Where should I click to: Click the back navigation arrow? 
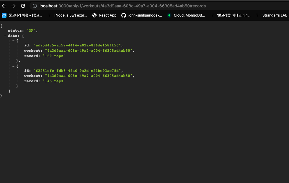tap(4, 6)
